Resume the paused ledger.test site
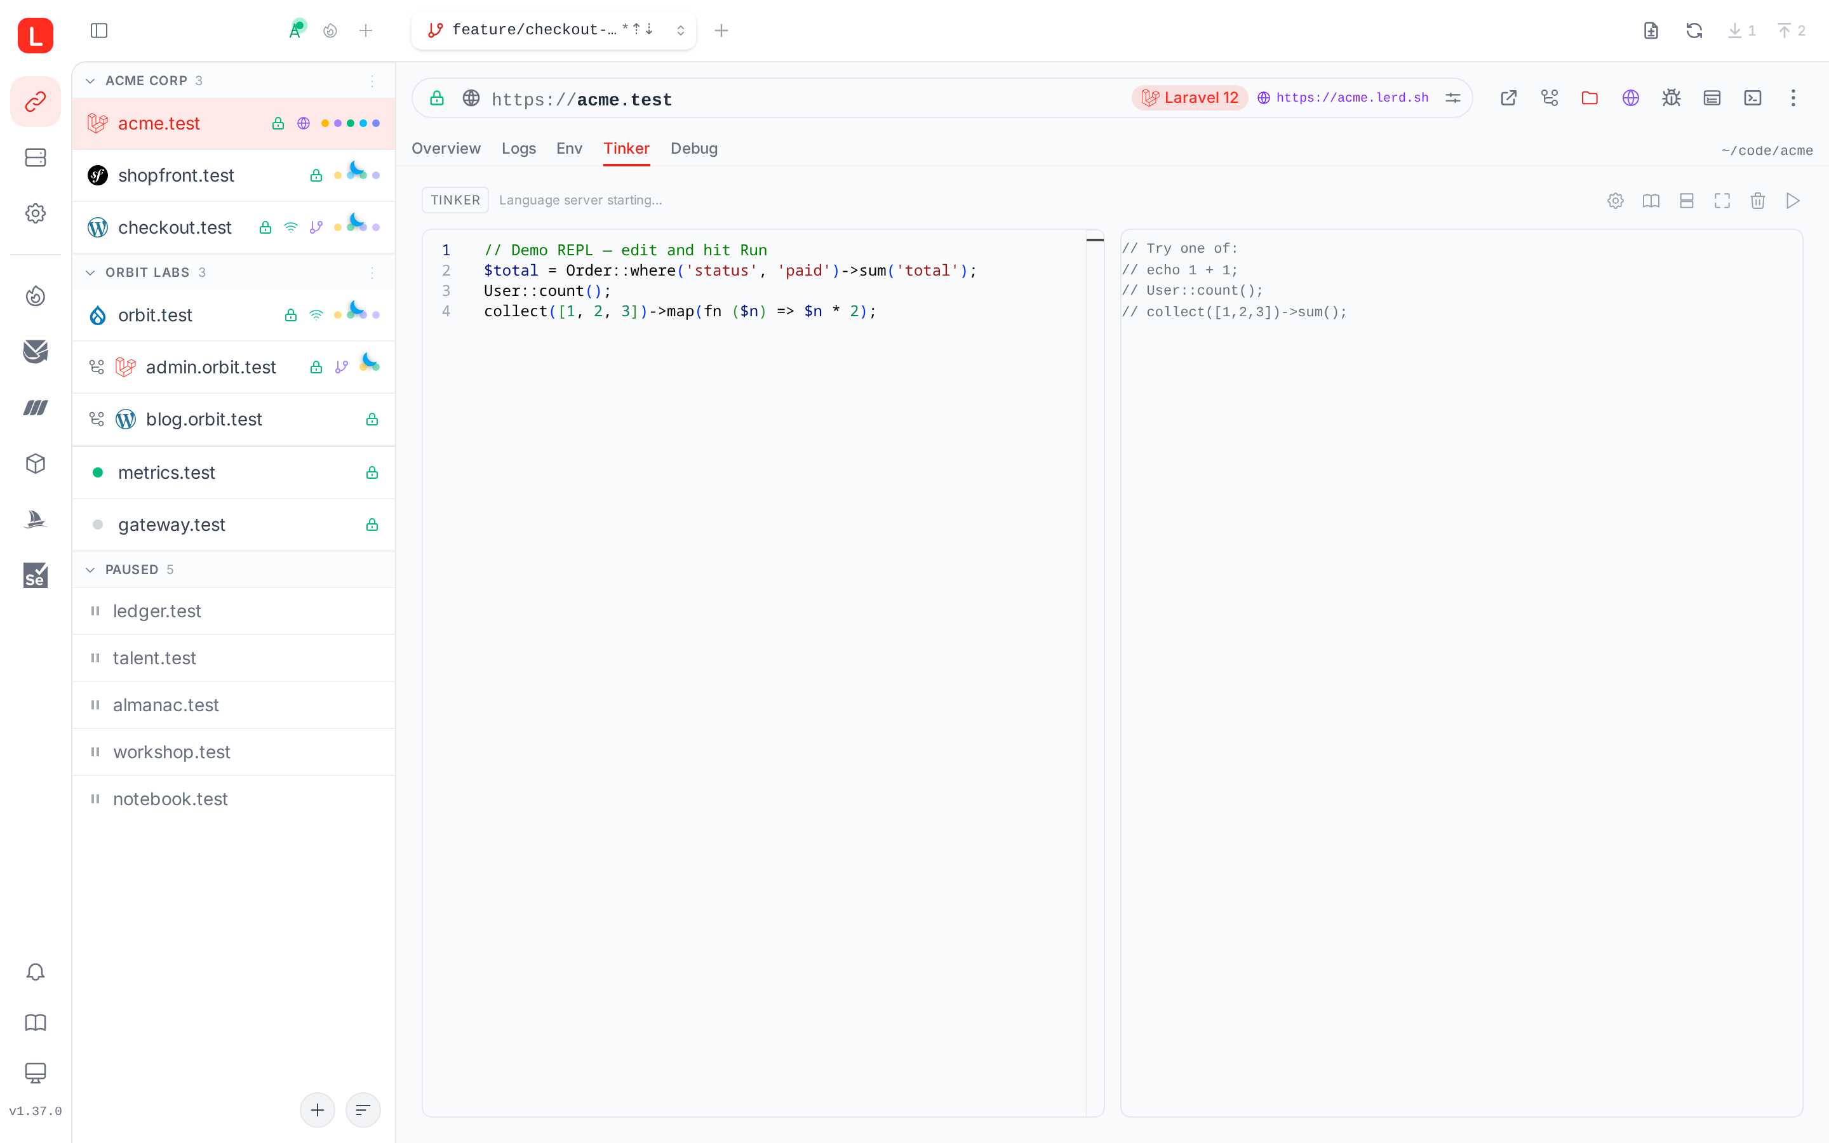 tap(95, 611)
